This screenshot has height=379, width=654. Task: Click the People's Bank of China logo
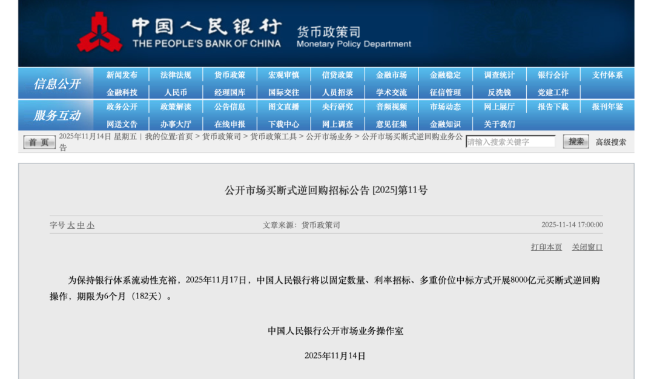click(99, 32)
